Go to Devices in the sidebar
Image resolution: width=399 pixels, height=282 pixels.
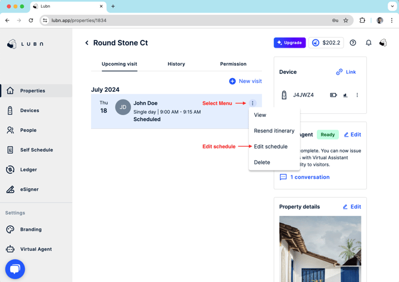click(29, 110)
